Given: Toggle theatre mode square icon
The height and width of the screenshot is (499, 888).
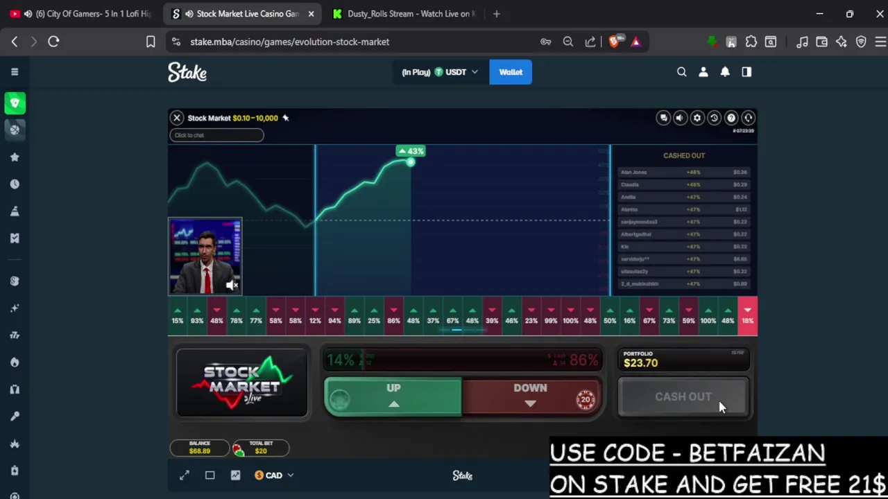Looking at the screenshot, I should click(x=210, y=475).
